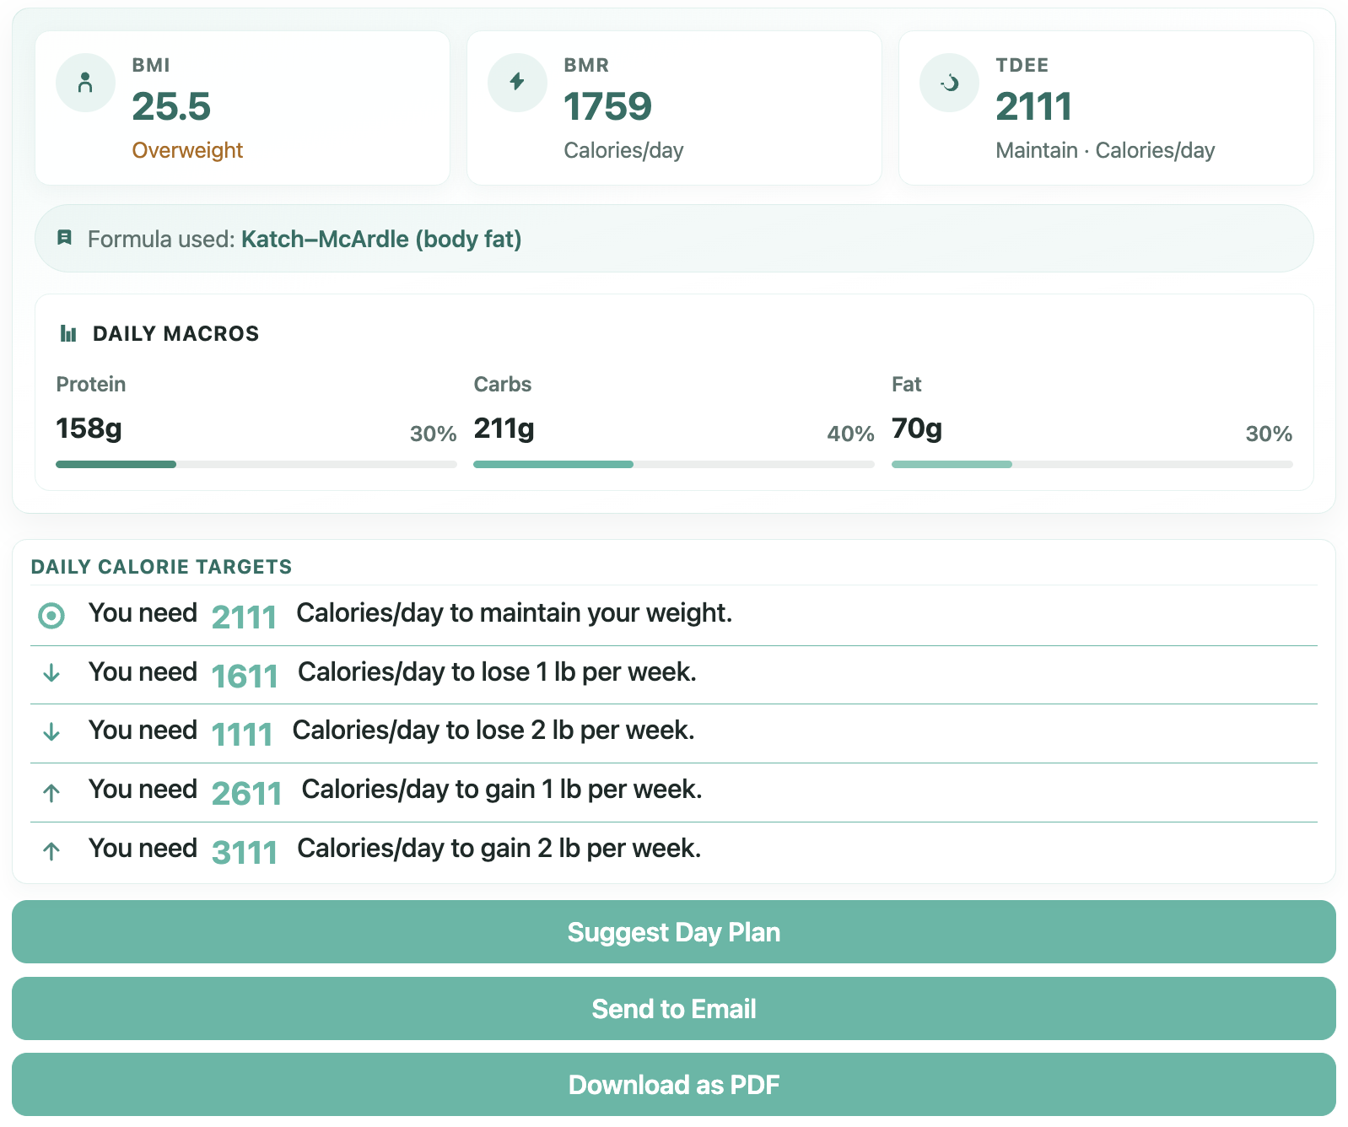The image size is (1348, 1127).
Task: Click the 'Calories/day' label under BMR
Action: coord(623,150)
